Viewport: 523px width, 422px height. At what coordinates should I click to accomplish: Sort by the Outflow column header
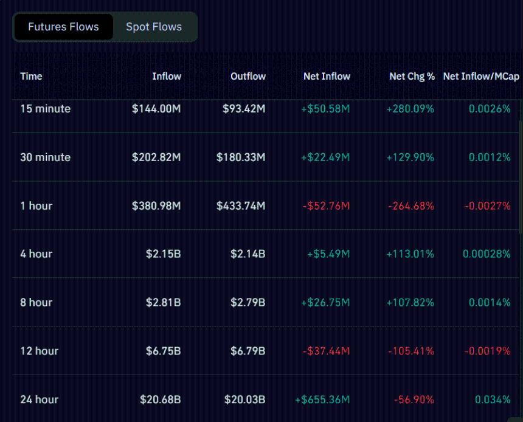248,77
